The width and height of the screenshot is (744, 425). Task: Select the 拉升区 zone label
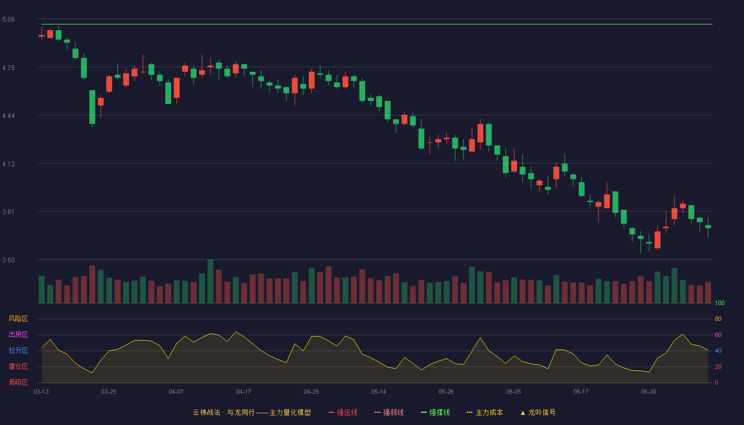18,351
